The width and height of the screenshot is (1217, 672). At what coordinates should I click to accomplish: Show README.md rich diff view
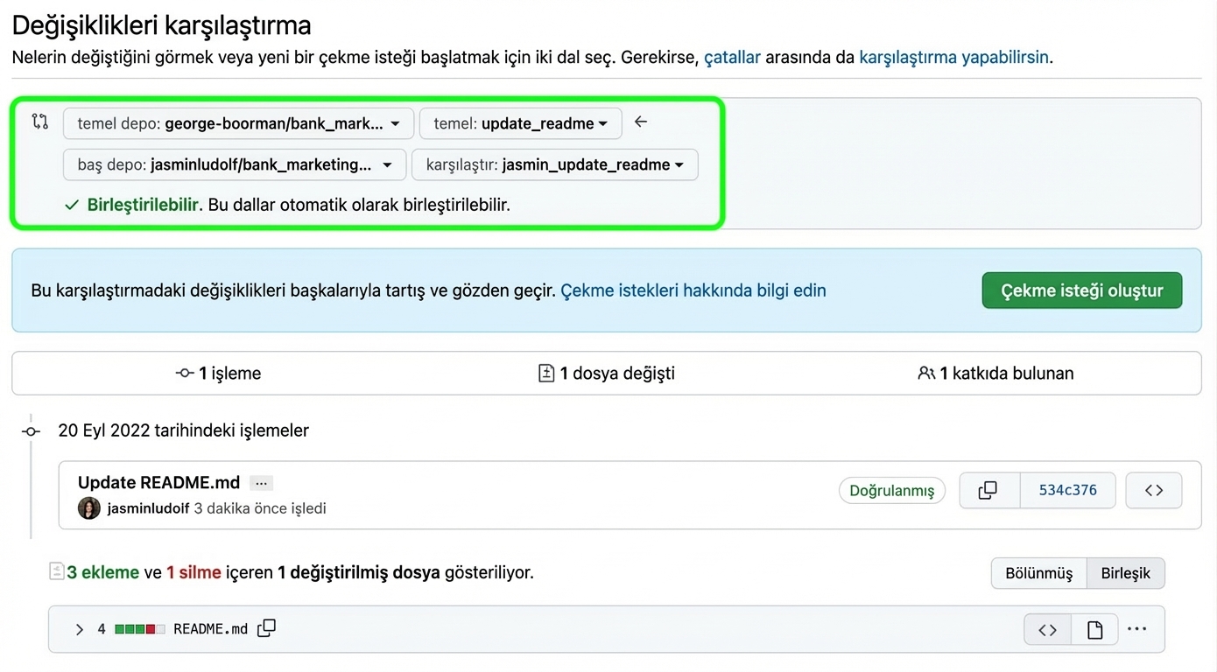(x=1094, y=629)
